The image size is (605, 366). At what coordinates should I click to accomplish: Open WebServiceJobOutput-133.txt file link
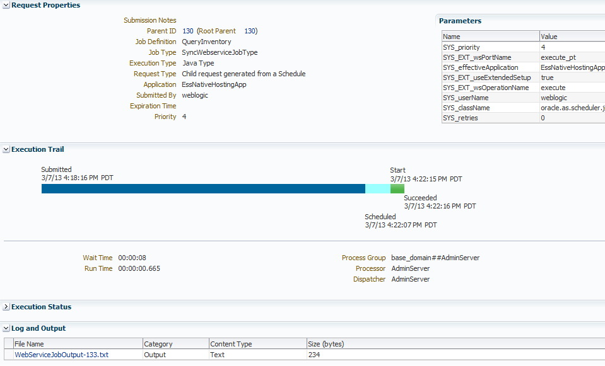[x=61, y=355]
